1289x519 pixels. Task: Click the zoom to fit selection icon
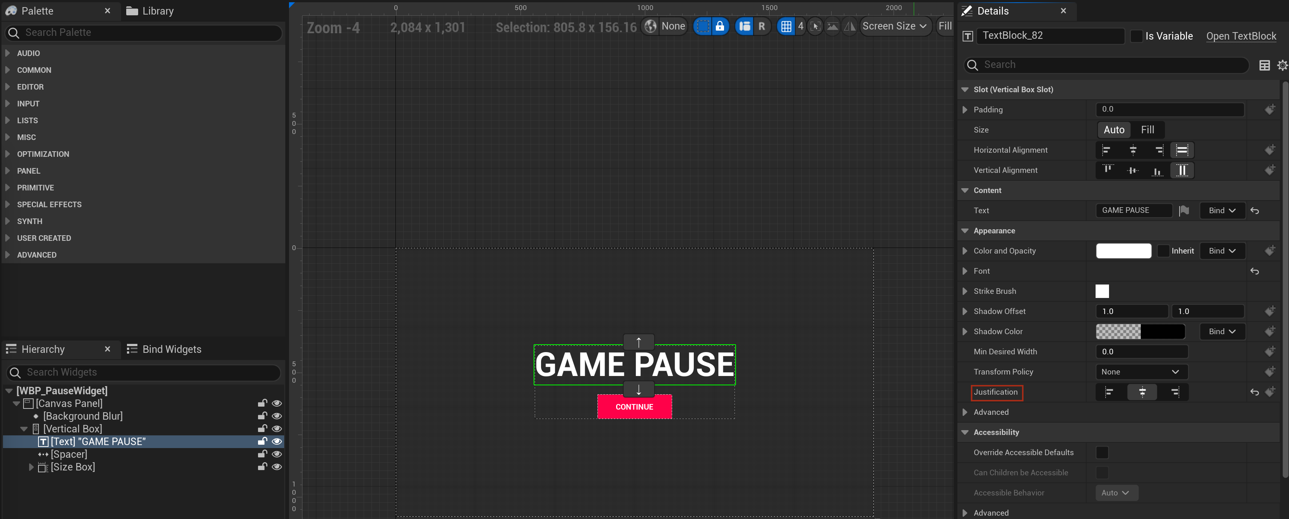(815, 27)
